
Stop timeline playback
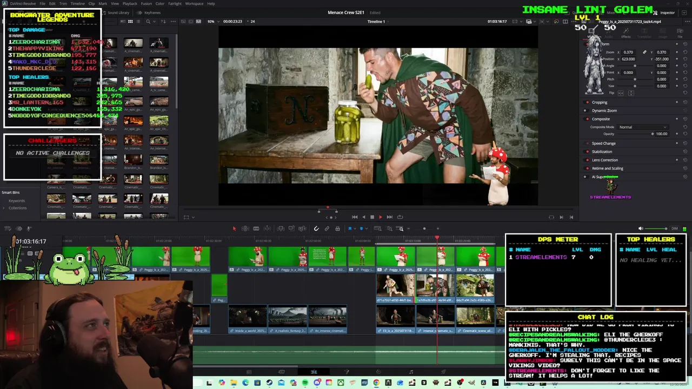point(372,217)
